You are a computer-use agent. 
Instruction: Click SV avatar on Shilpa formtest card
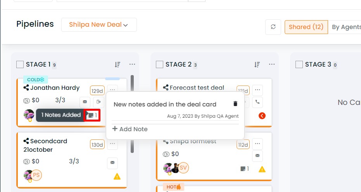coord(183,168)
